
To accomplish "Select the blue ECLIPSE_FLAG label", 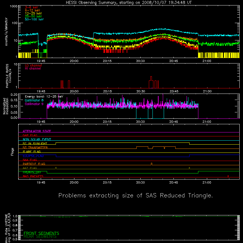I will click(x=33, y=156).
